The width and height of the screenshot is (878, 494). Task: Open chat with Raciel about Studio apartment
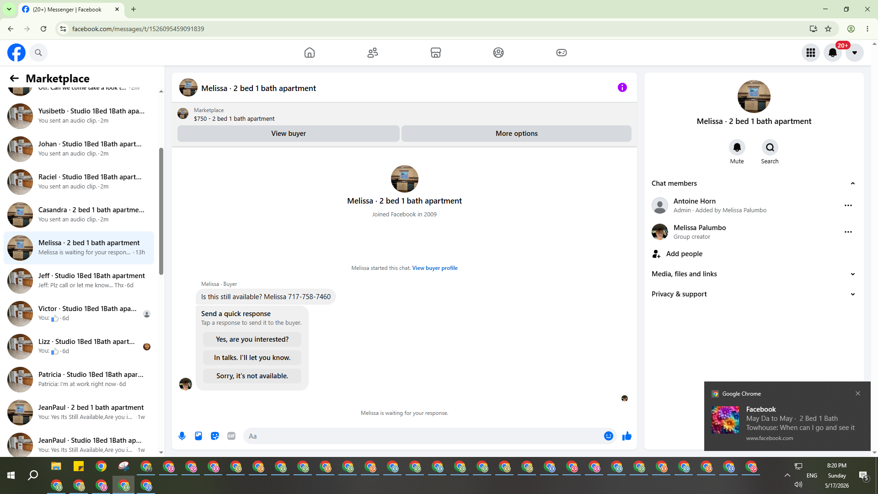79,182
